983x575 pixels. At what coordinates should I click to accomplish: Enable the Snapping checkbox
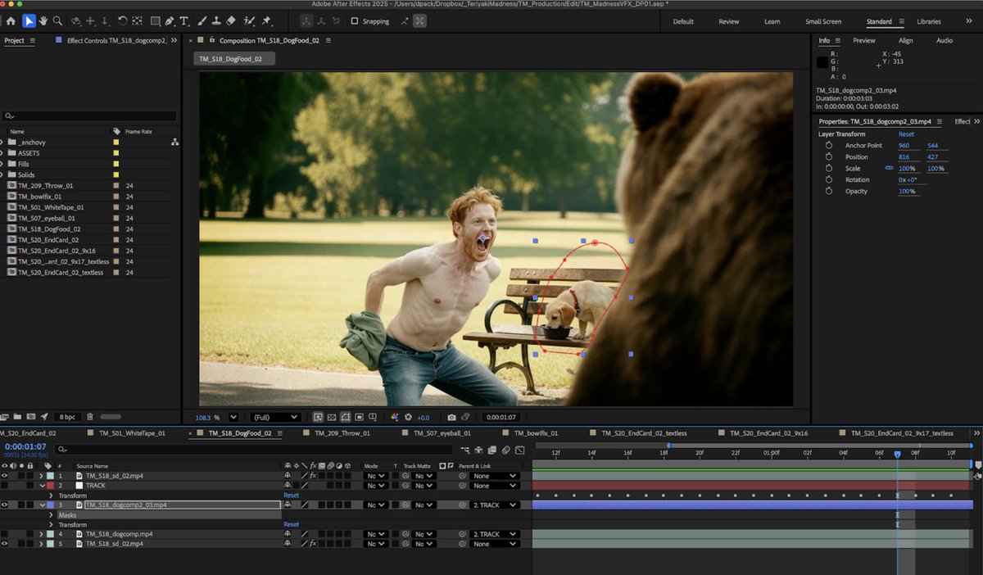[x=354, y=21]
